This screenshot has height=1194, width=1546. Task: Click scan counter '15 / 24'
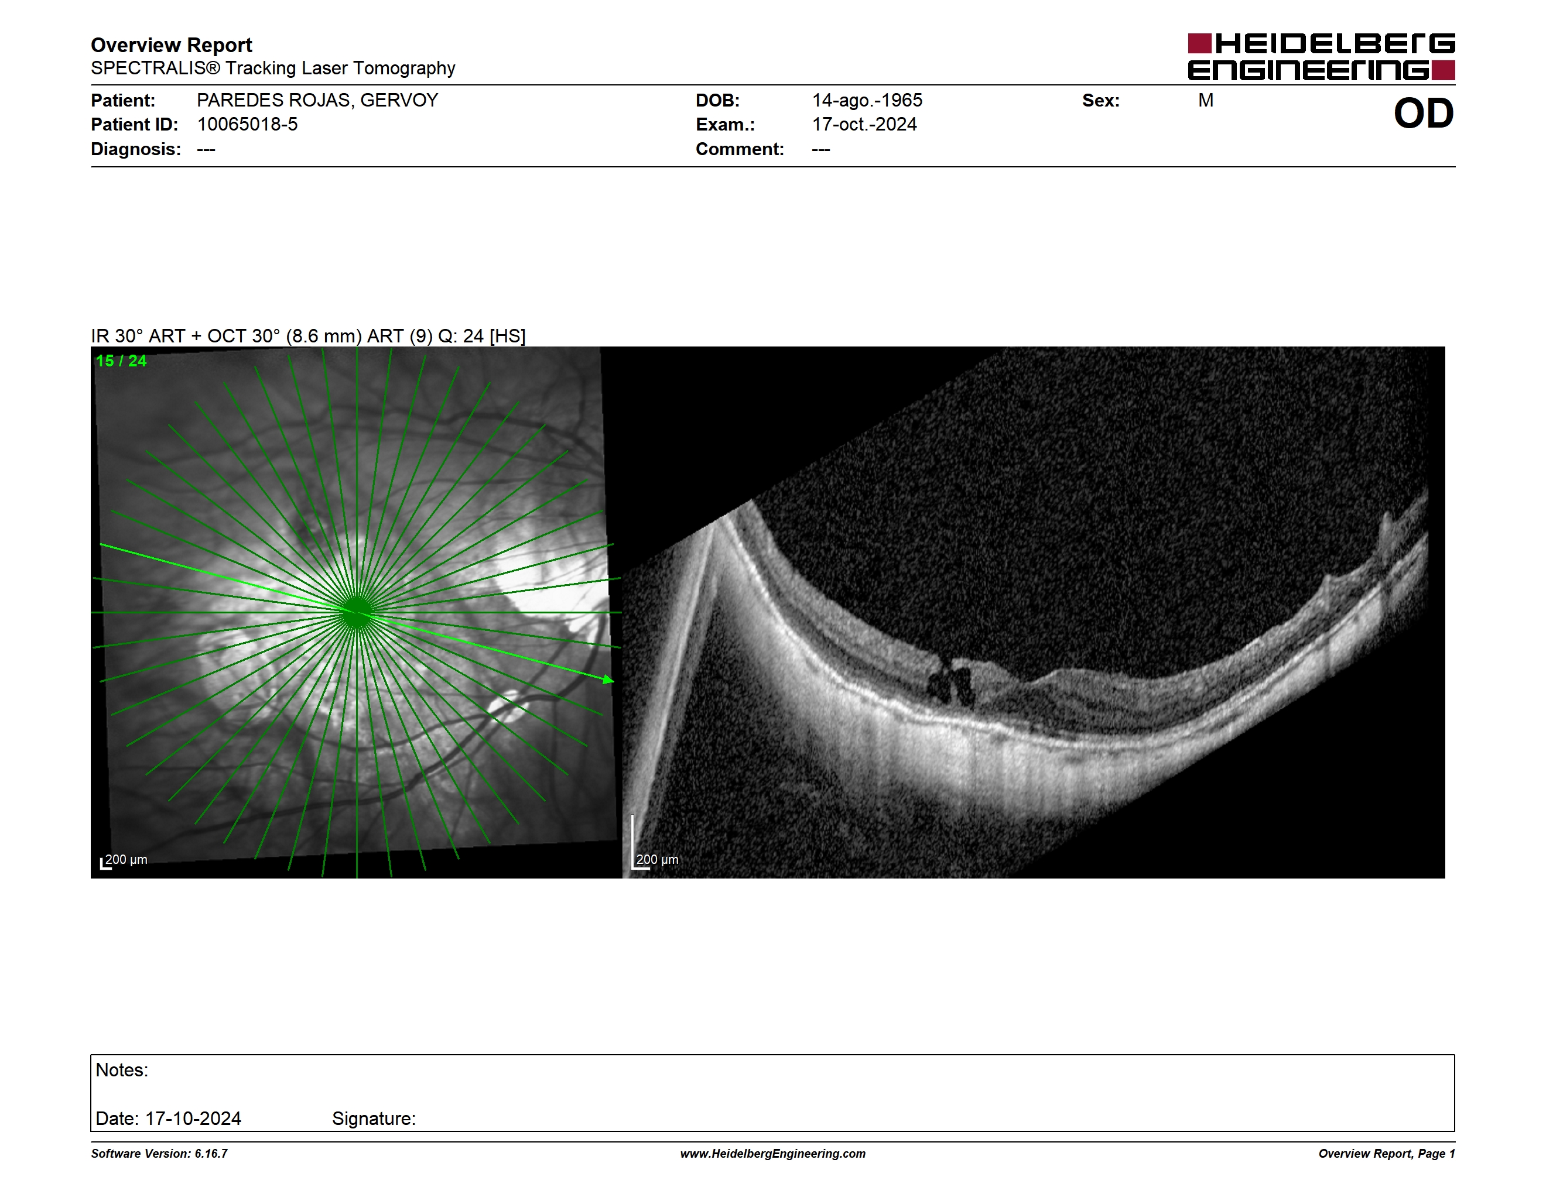[x=121, y=361]
